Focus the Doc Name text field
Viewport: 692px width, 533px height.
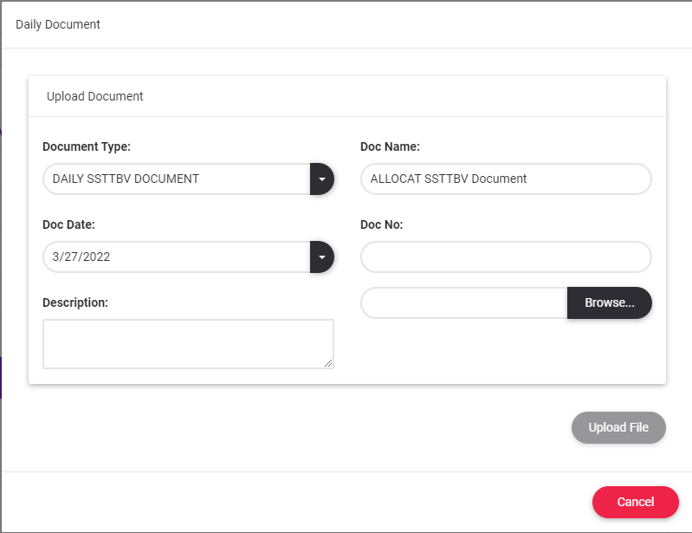tap(505, 179)
